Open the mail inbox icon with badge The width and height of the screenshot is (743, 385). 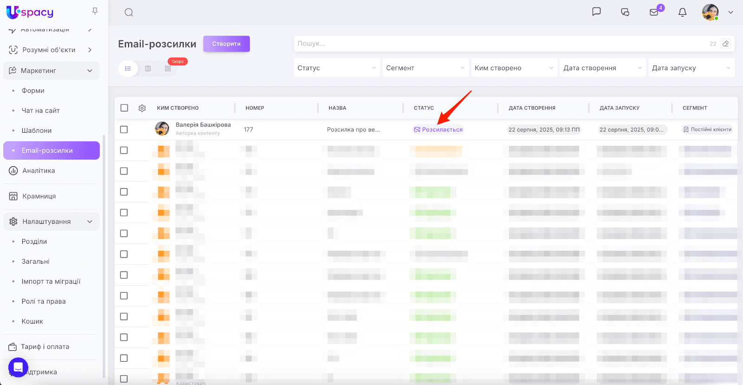654,13
